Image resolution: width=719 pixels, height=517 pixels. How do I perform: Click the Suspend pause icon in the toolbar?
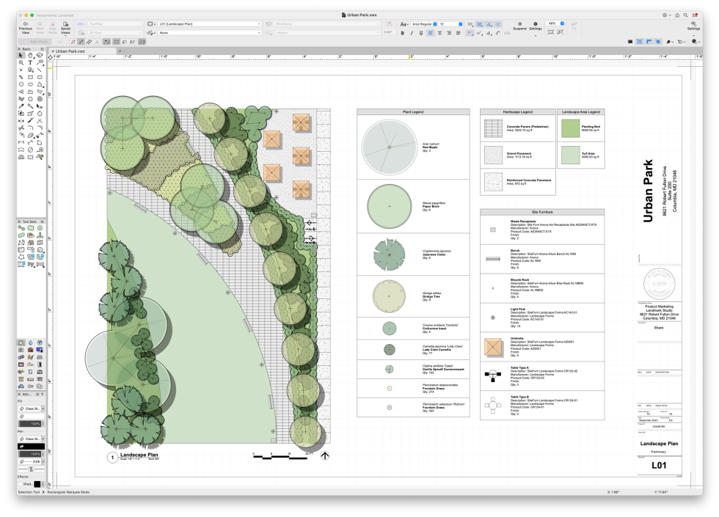[519, 23]
